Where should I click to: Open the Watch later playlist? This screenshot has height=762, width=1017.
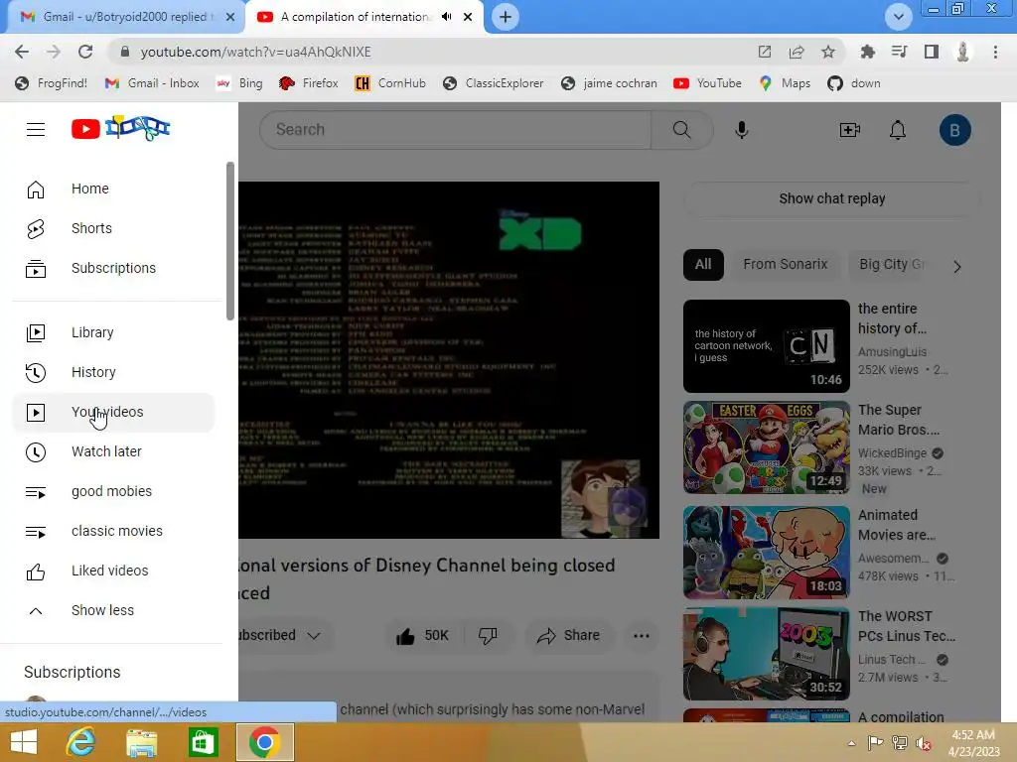pos(113,451)
